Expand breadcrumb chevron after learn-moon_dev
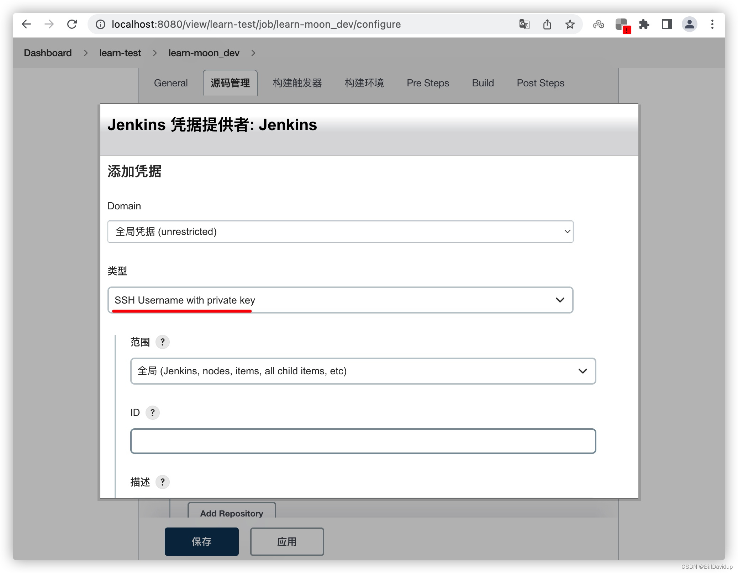 coord(253,53)
